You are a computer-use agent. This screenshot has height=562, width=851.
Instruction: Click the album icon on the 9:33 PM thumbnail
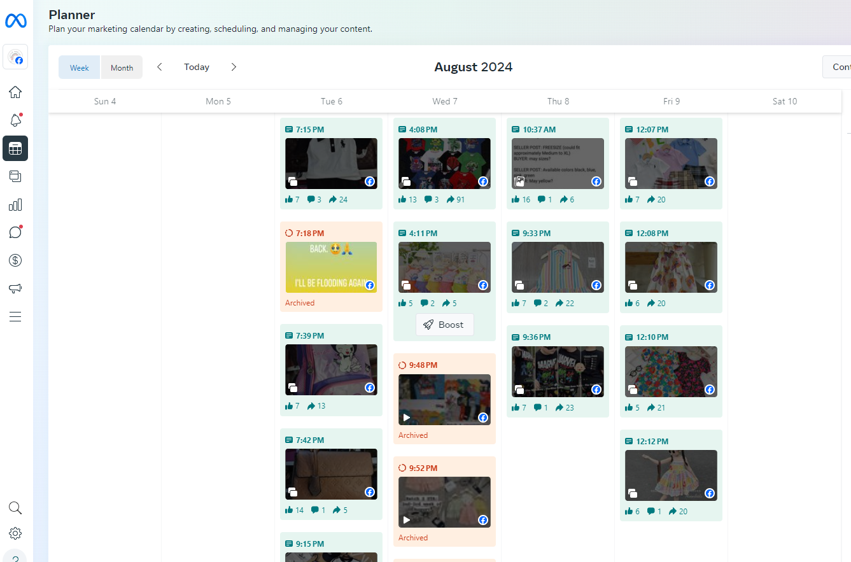[x=519, y=285]
